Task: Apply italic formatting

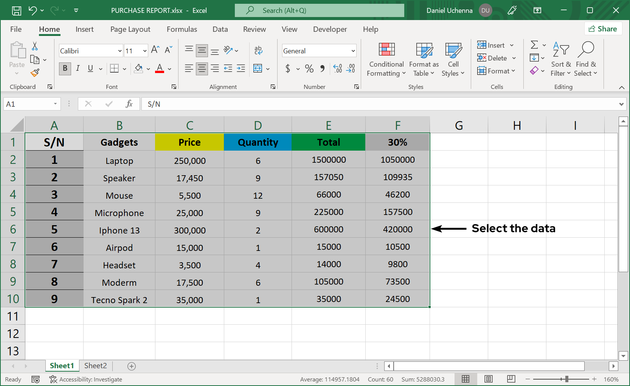Action: click(x=78, y=68)
